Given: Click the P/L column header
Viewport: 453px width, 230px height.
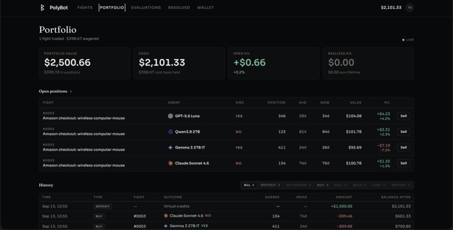Looking at the screenshot, I should [387, 102].
